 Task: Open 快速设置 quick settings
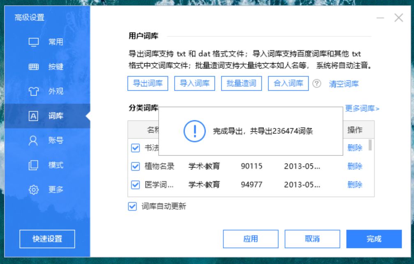click(48, 238)
